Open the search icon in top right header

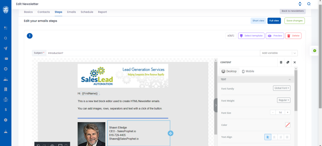coord(309,4)
